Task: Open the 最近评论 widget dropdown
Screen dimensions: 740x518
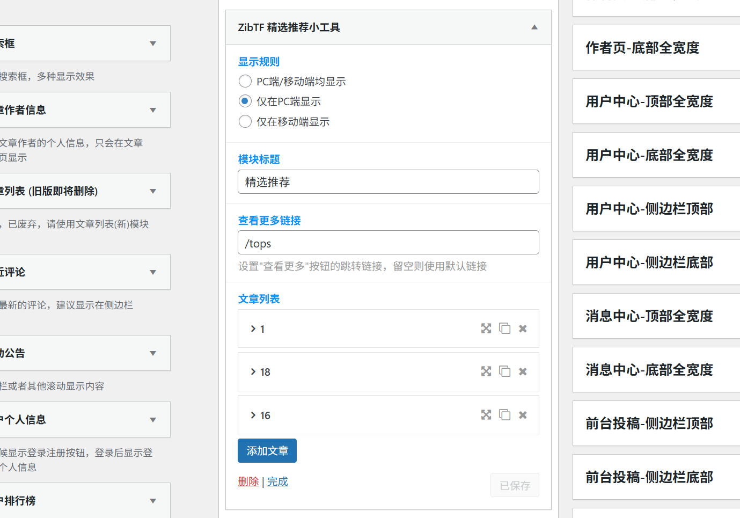Action: coord(152,272)
